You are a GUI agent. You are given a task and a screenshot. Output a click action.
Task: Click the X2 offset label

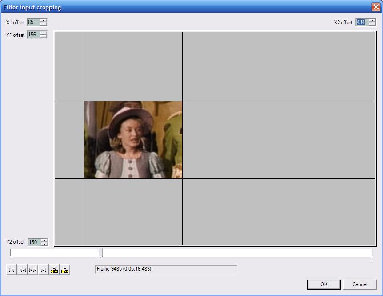pos(343,23)
